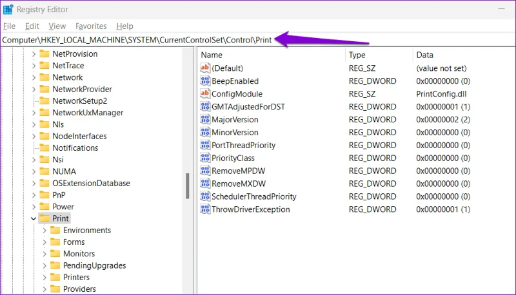Click the Environments folder icon
Viewport: 516px width, 295px height.
click(x=55, y=230)
